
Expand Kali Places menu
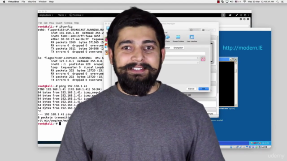click(62, 15)
